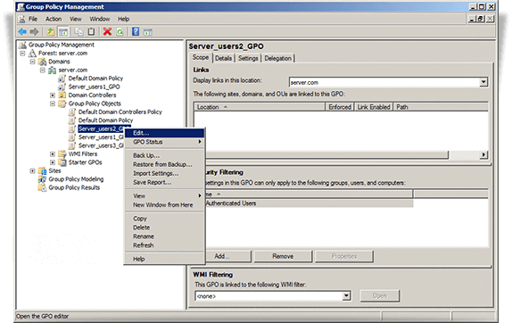Click the Default Domain Policy link icon under server.com
Screen dimensions: 512x323
tap(62, 79)
